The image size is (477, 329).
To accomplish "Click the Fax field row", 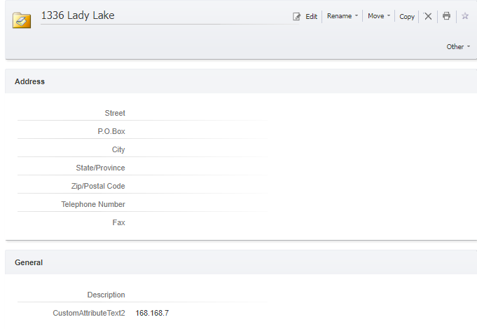I will pos(143,222).
